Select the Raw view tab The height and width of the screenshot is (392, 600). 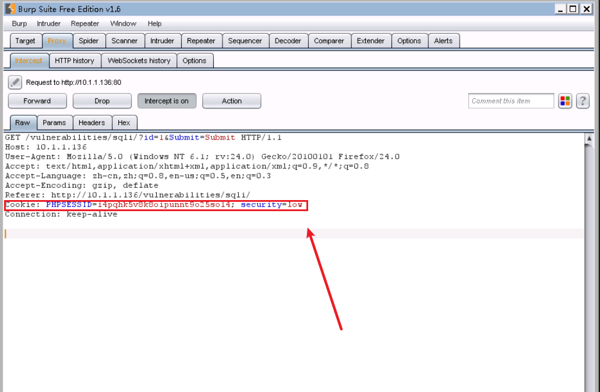[23, 123]
